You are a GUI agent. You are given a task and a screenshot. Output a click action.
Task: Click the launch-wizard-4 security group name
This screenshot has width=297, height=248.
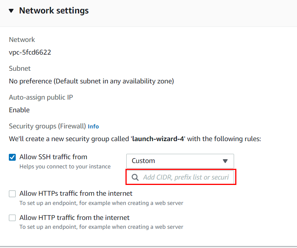pyautogui.click(x=158, y=139)
